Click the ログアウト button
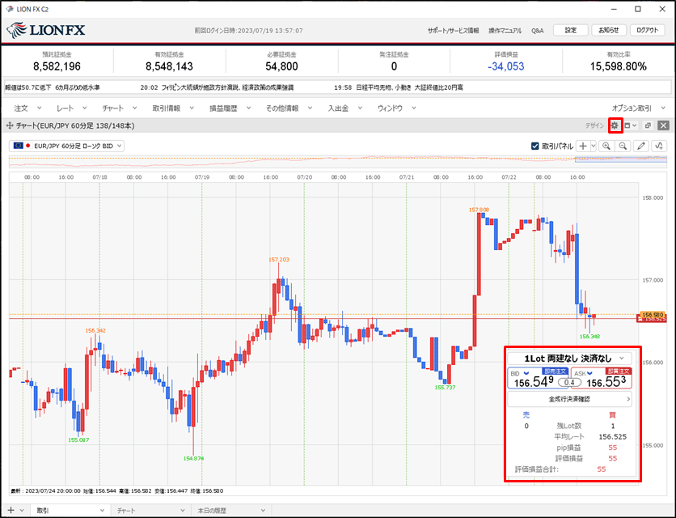This screenshot has width=676, height=518. (647, 30)
